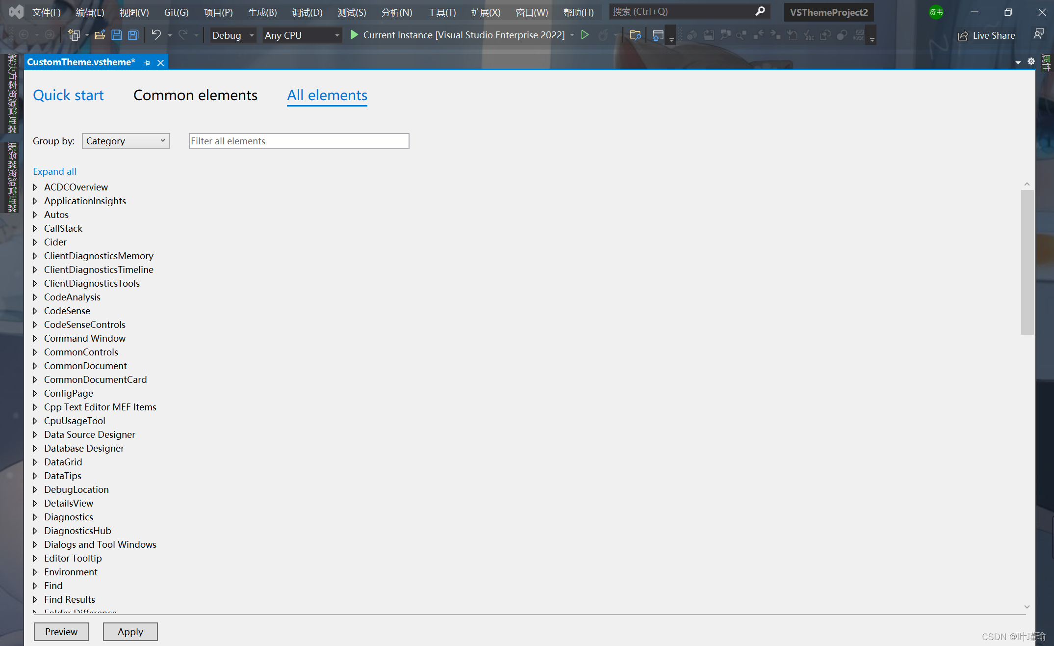This screenshot has width=1054, height=646.
Task: Pin the CustomTheme.vstheme tab
Action: [x=147, y=63]
